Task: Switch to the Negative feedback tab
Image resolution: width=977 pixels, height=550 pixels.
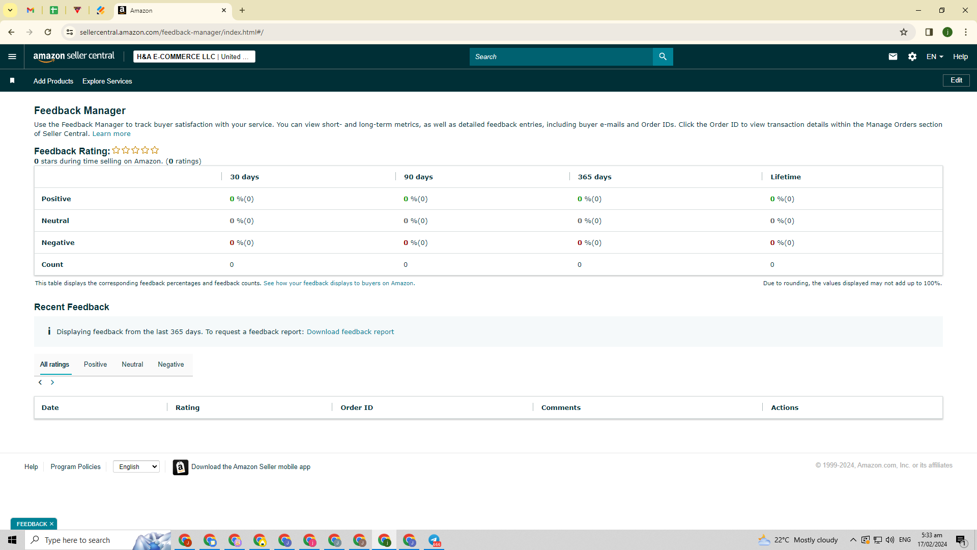Action: click(x=171, y=365)
